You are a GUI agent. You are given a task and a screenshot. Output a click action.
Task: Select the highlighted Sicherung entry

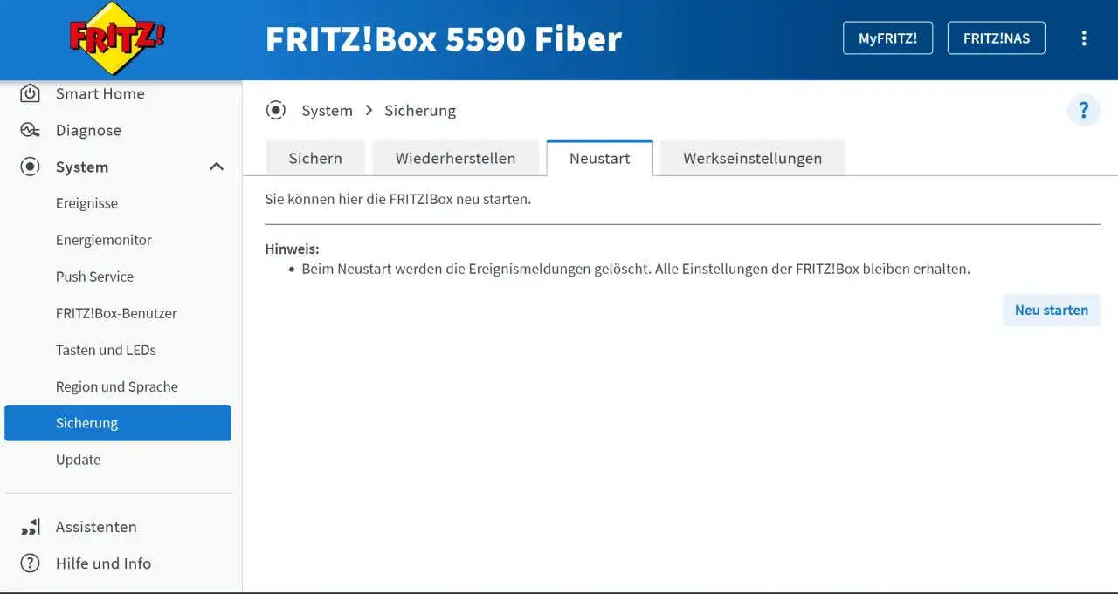pos(118,423)
